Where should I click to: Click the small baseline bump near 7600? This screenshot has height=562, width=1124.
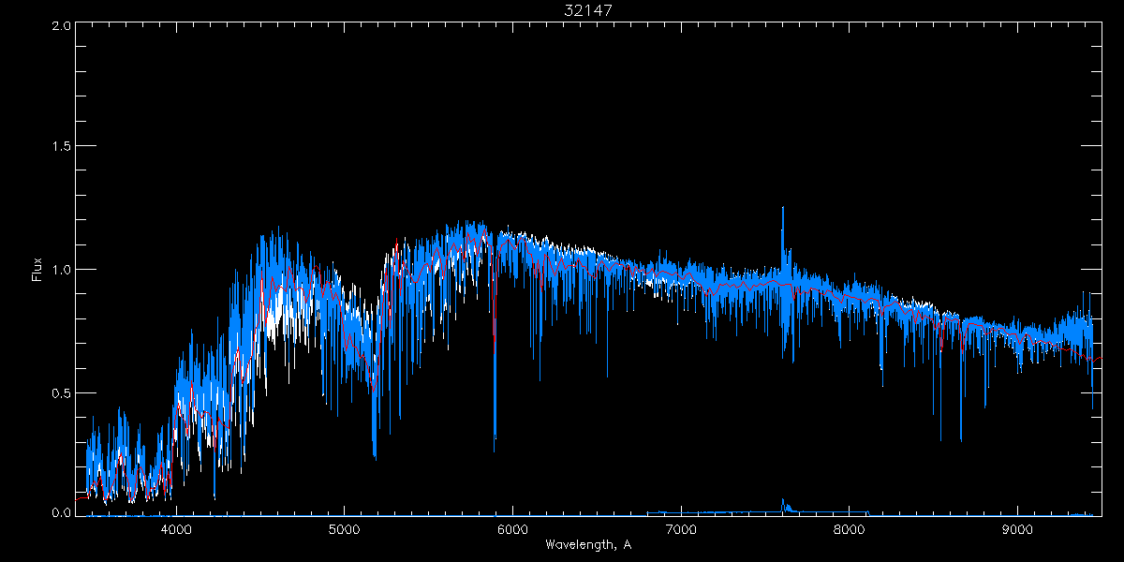coord(784,504)
